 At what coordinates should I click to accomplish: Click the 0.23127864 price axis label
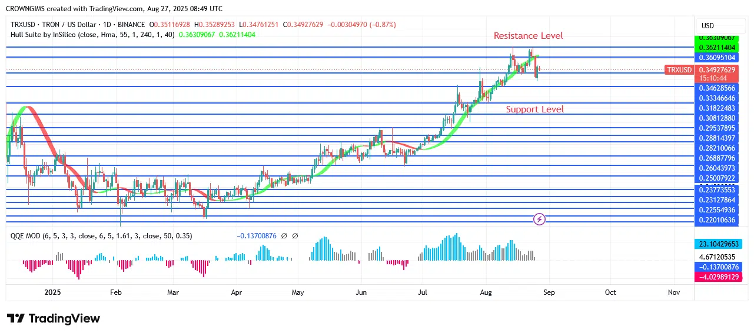[716, 199]
